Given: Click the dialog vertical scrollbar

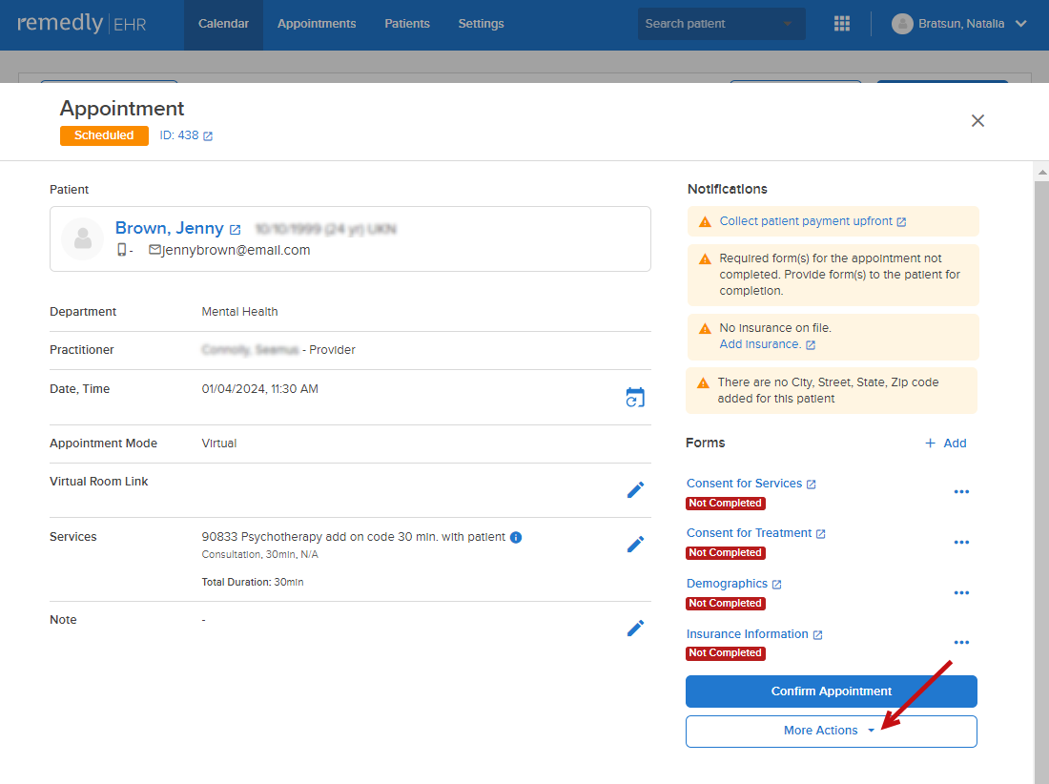Looking at the screenshot, I should coord(1041,482).
